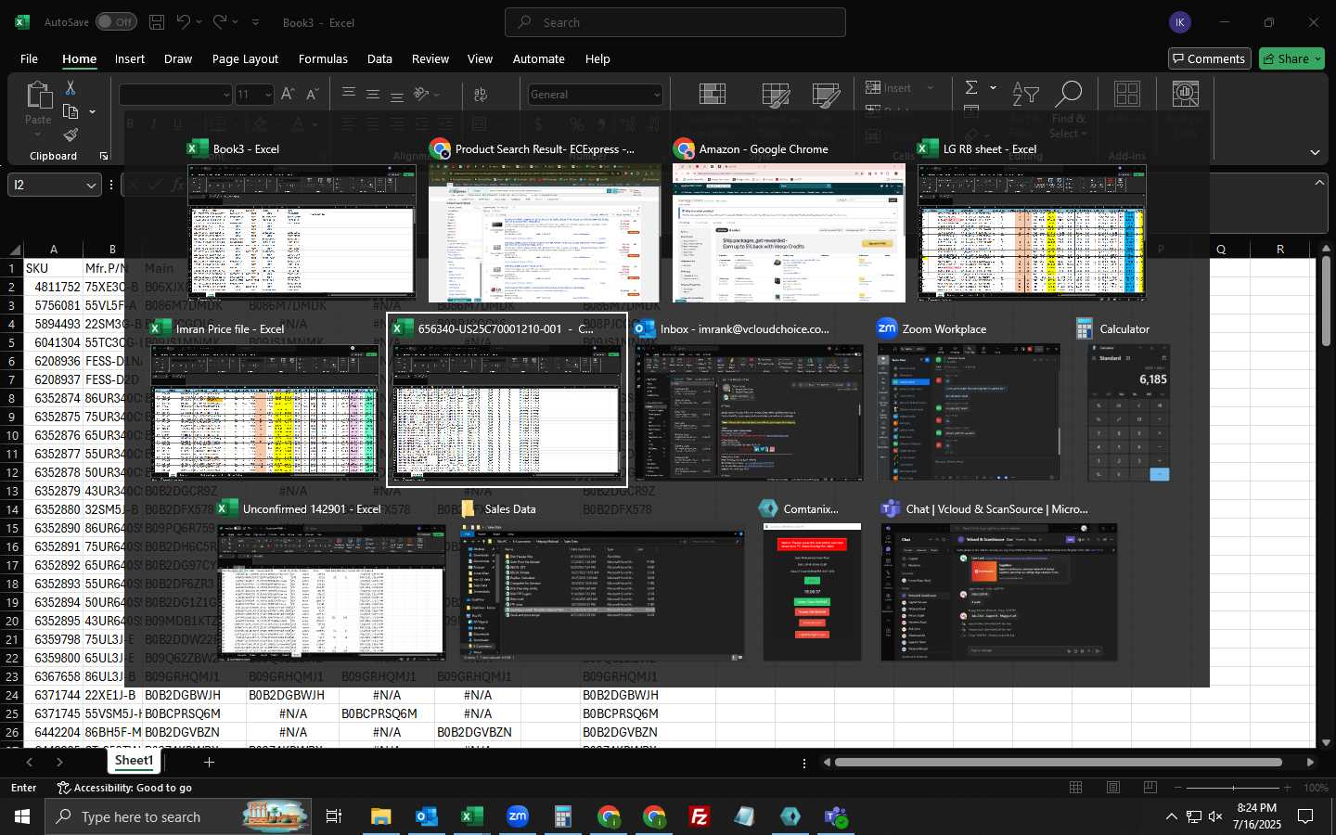Apply Top Align to cells
Image resolution: width=1336 pixels, height=835 pixels.
pos(349,94)
